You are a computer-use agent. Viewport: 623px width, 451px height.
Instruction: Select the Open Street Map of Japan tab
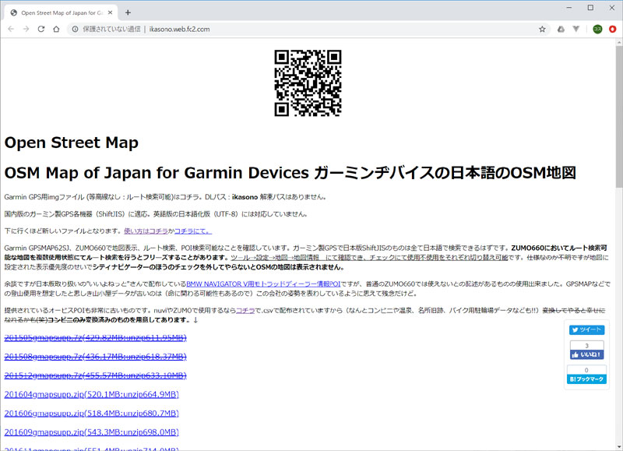point(62,12)
